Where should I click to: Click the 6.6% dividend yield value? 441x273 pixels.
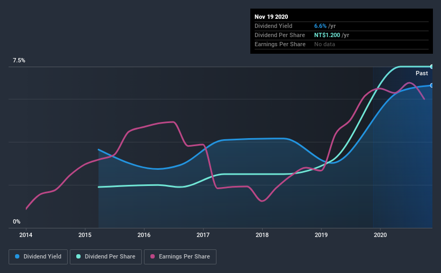click(x=320, y=26)
